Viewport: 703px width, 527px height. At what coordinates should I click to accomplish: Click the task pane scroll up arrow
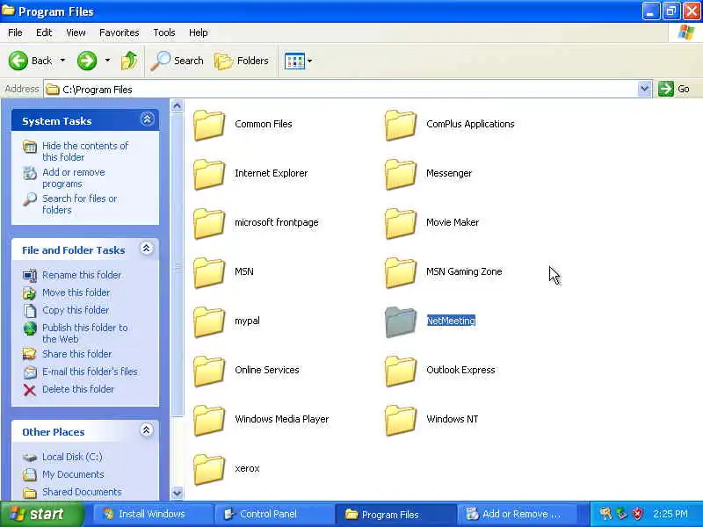point(178,105)
